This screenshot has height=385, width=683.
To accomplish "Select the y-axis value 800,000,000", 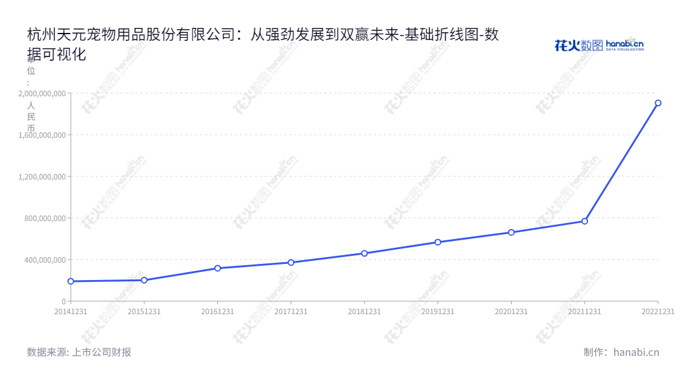I will click(45, 218).
